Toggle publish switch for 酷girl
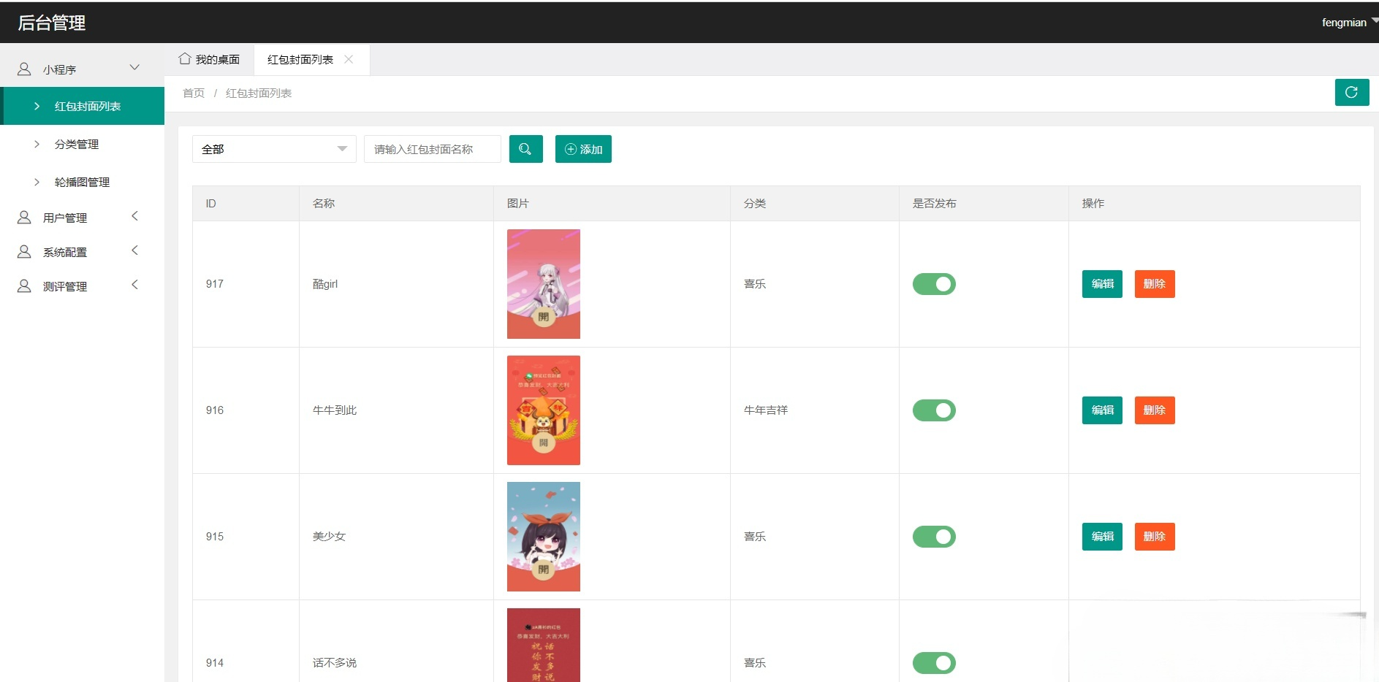This screenshot has height=682, width=1379. [x=933, y=284]
